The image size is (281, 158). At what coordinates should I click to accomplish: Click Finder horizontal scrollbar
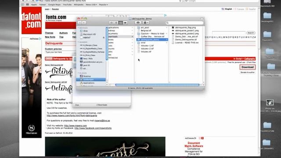tap(157, 85)
